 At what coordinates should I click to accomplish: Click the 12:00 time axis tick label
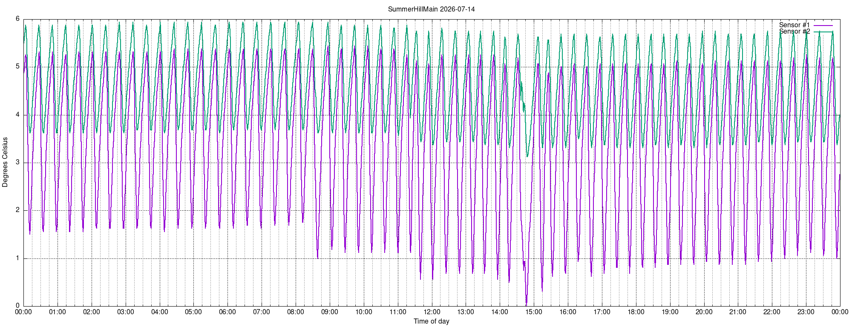coord(432,312)
